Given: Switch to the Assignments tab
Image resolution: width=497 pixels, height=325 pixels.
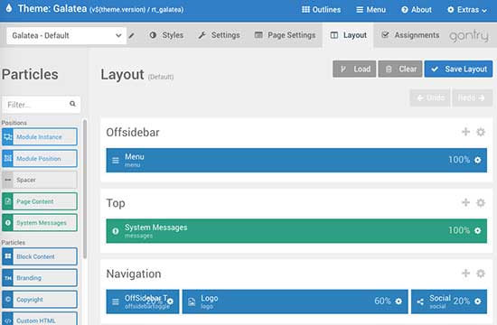Looking at the screenshot, I should coord(410,35).
